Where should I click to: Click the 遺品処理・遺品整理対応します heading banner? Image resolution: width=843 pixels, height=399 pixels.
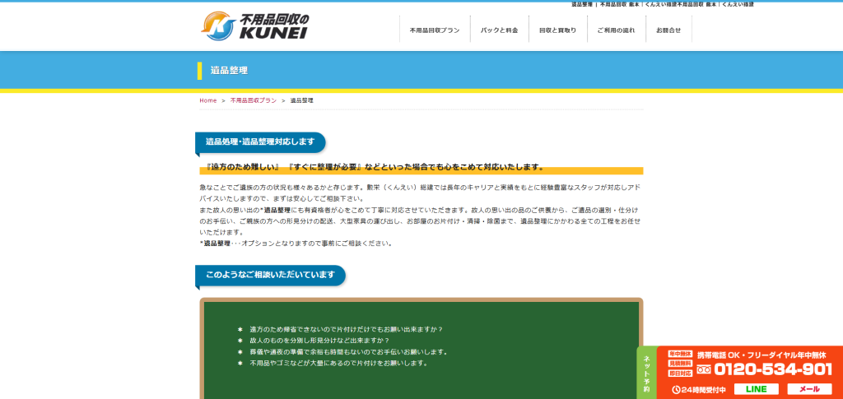(x=260, y=142)
